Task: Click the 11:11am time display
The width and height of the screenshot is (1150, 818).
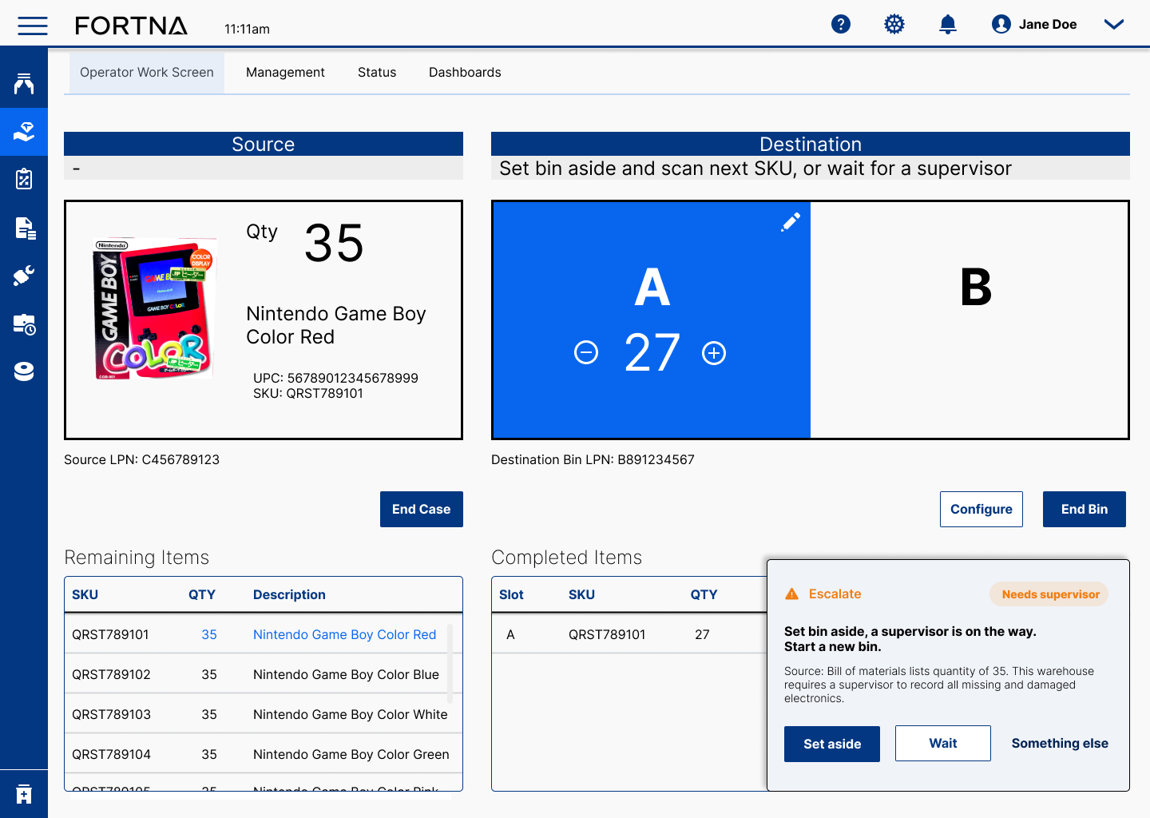Action: tap(247, 29)
